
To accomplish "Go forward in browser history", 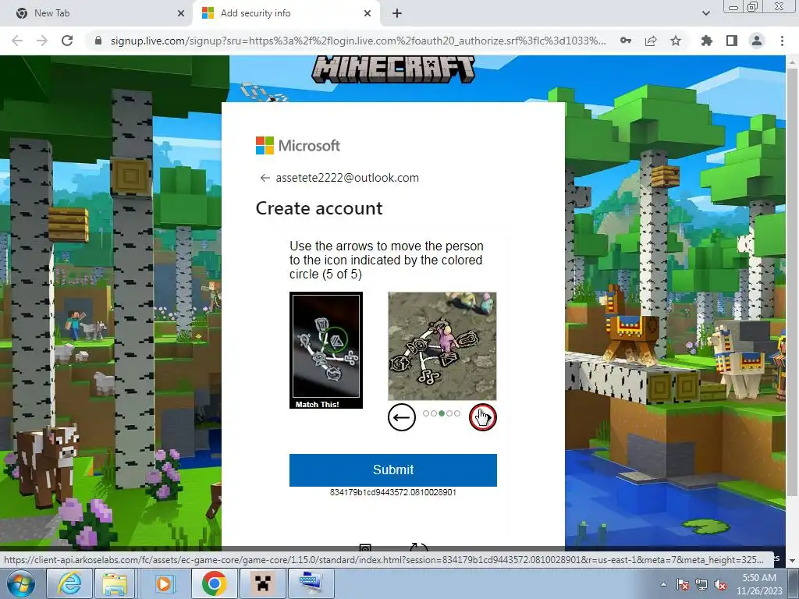I will click(x=42, y=41).
